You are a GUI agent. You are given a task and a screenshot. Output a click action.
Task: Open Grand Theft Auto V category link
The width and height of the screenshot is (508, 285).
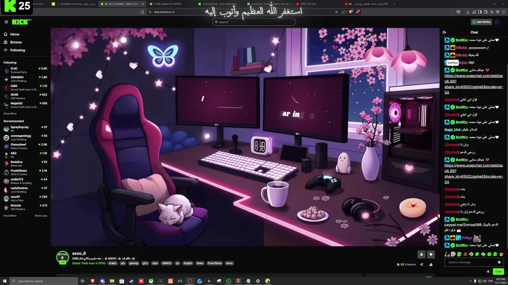[x=89, y=263]
